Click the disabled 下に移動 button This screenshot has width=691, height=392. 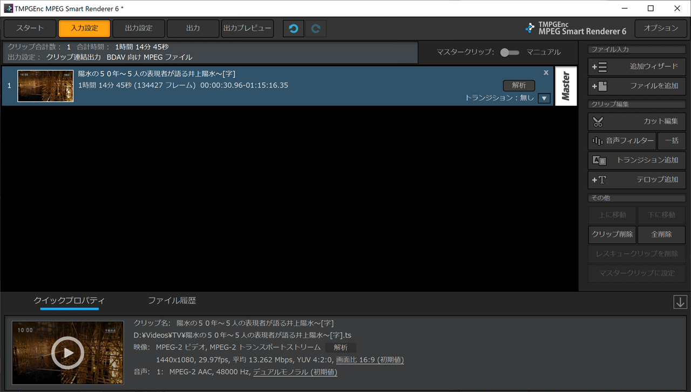pos(661,215)
